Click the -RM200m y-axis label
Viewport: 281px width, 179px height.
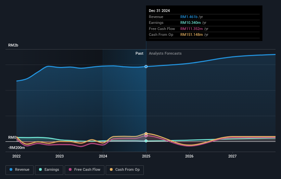pos(16,148)
